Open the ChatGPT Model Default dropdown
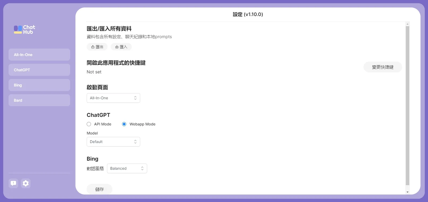428x202 pixels. pos(113,142)
